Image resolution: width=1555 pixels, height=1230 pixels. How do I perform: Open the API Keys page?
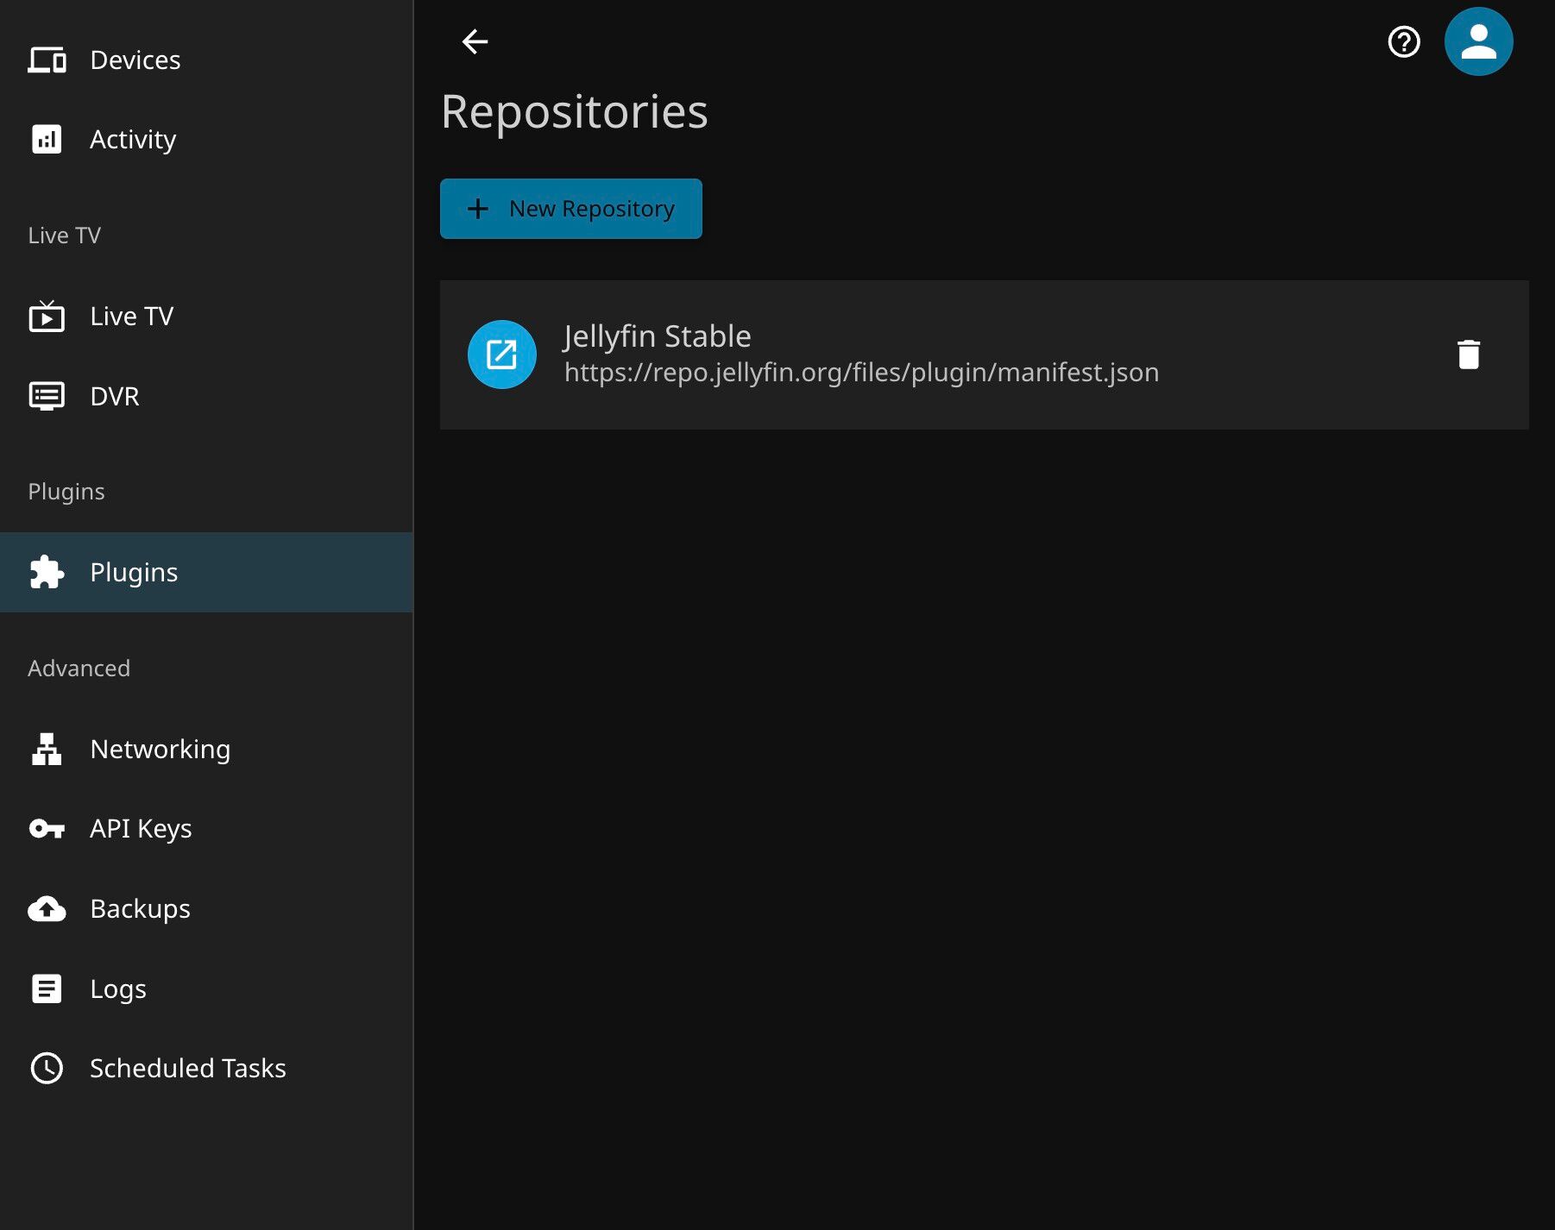point(206,829)
